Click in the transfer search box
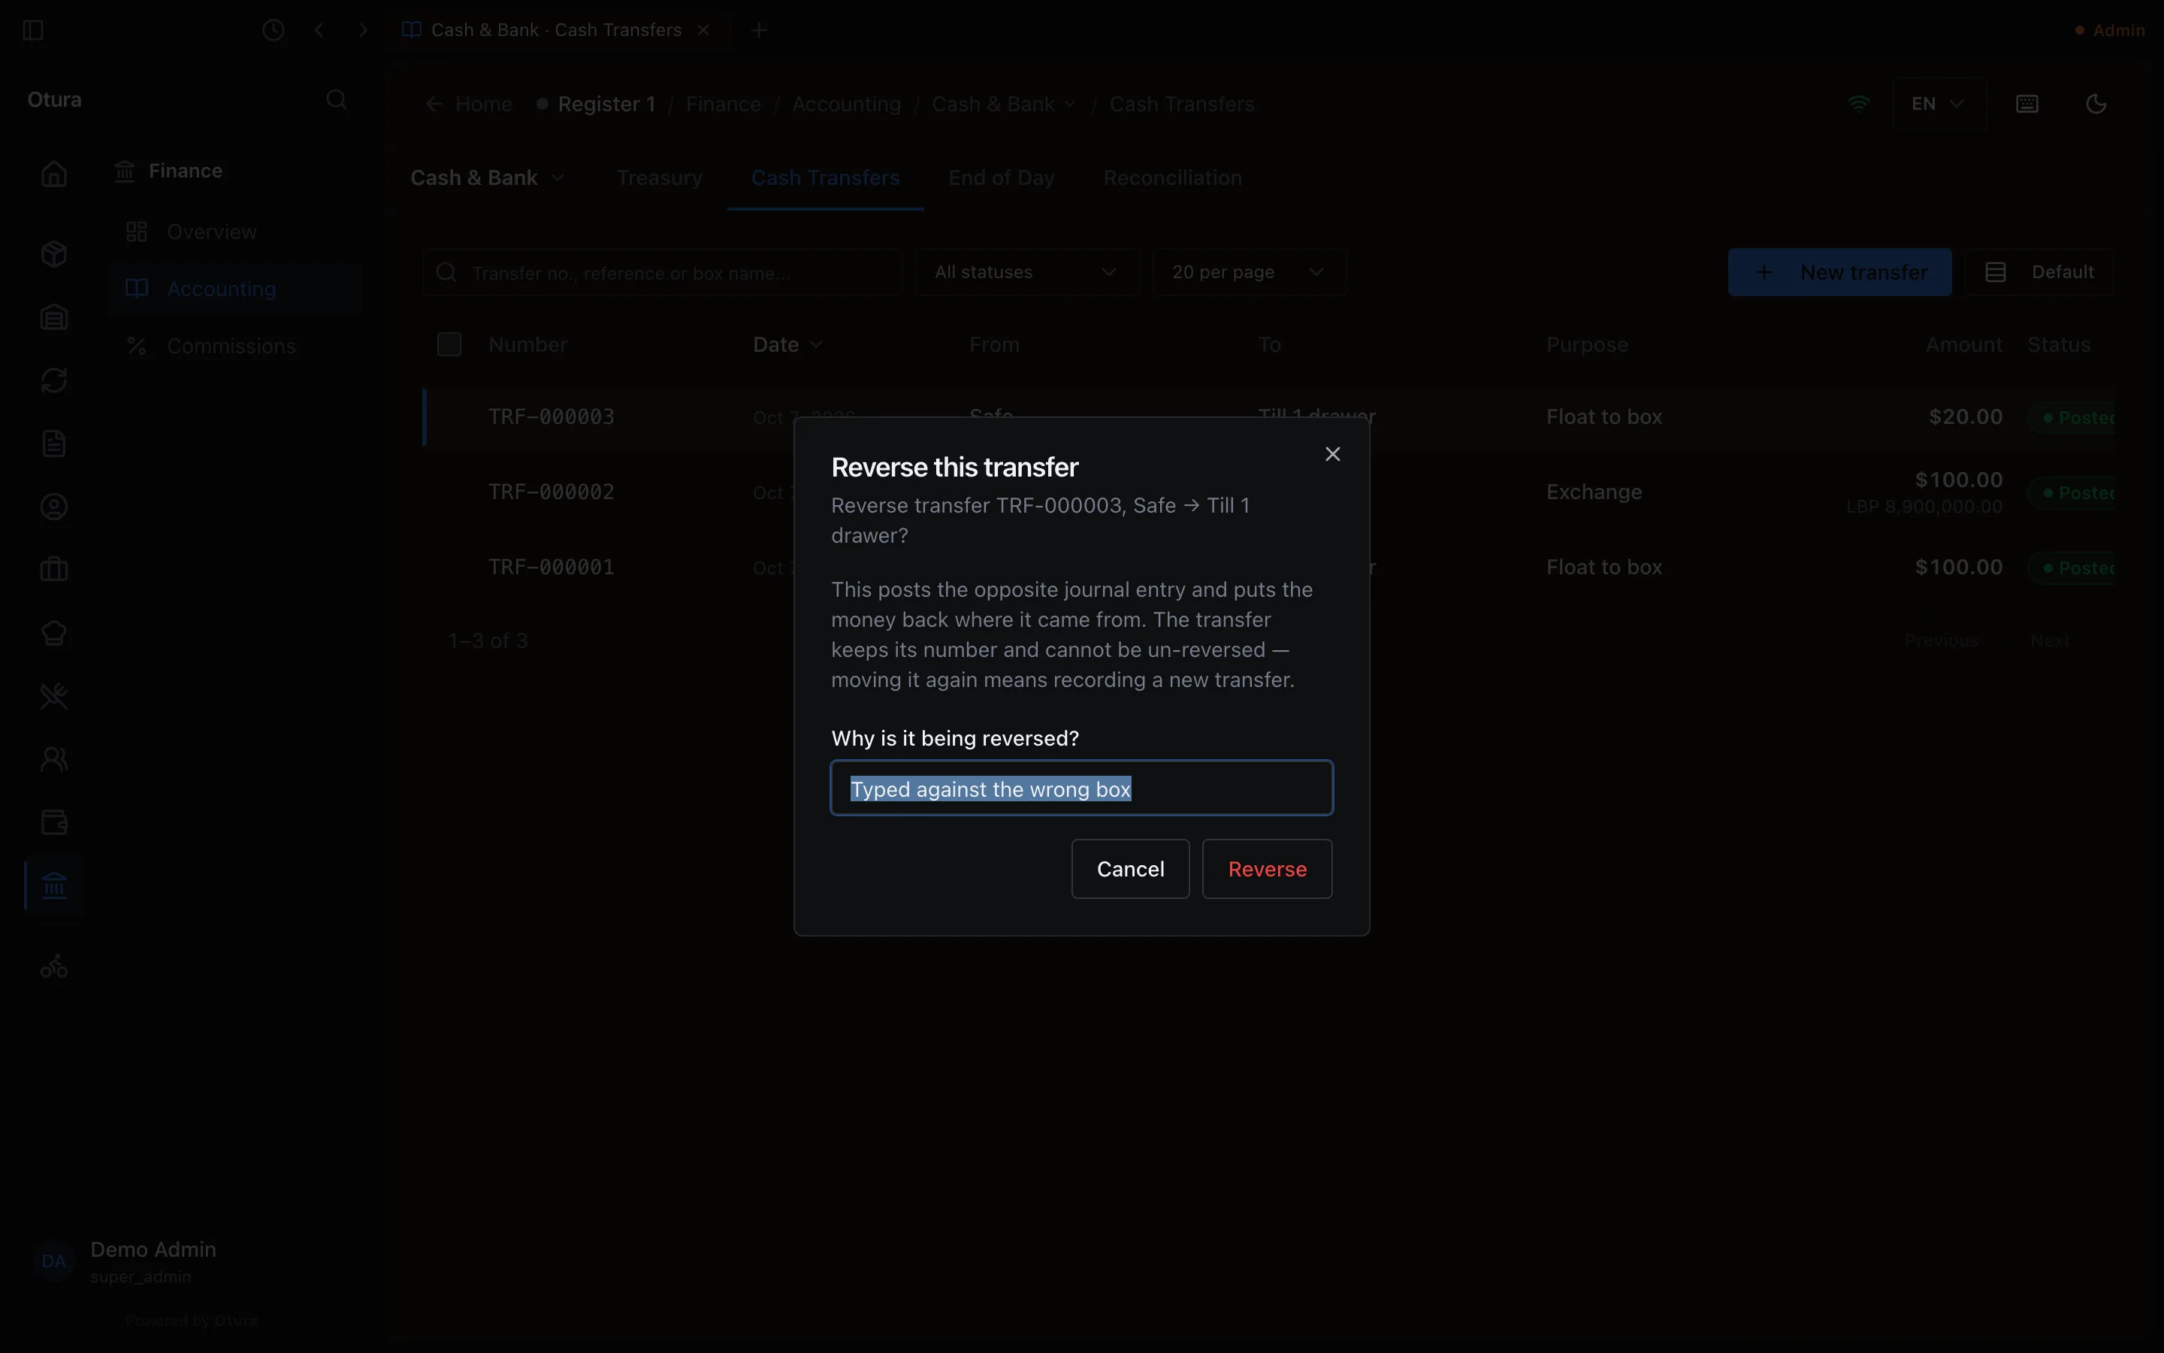 [663, 272]
